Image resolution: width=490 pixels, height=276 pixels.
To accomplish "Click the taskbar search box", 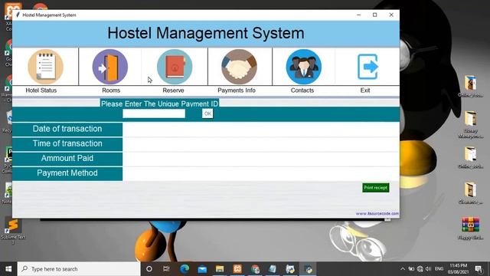I will [79, 269].
